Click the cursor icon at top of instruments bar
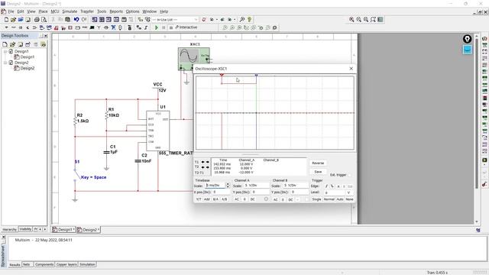This screenshot has width=489, height=275. (x=484, y=38)
